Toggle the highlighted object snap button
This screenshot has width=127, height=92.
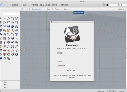pos(45,5)
